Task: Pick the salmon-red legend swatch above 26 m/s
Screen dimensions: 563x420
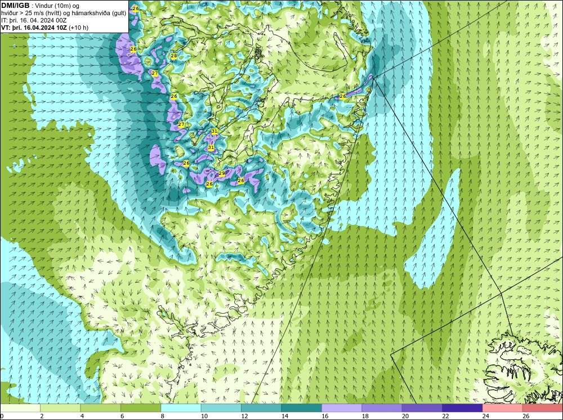Action: tap(543, 408)
